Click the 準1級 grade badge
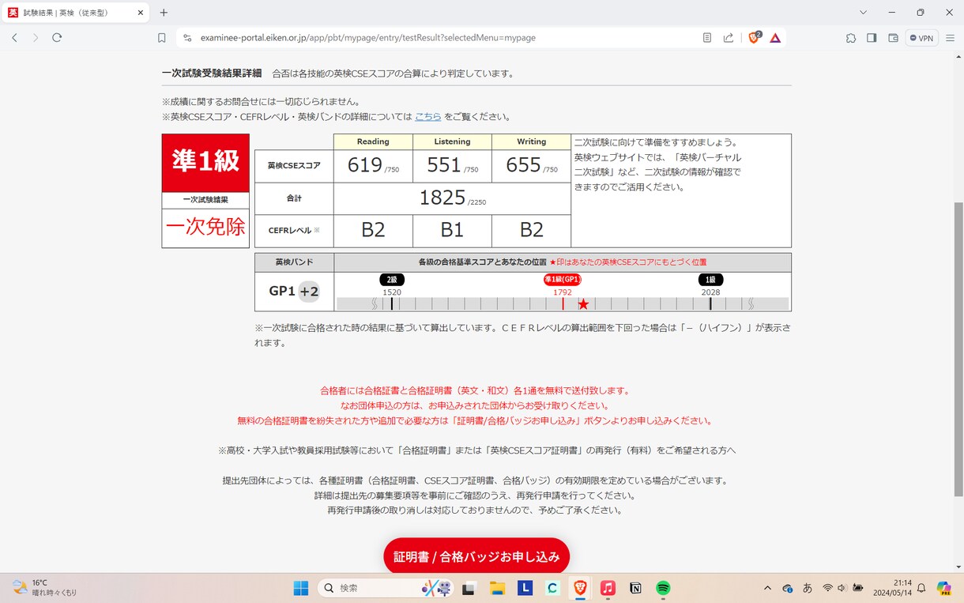Viewport: 964px width, 603px height. point(205,162)
